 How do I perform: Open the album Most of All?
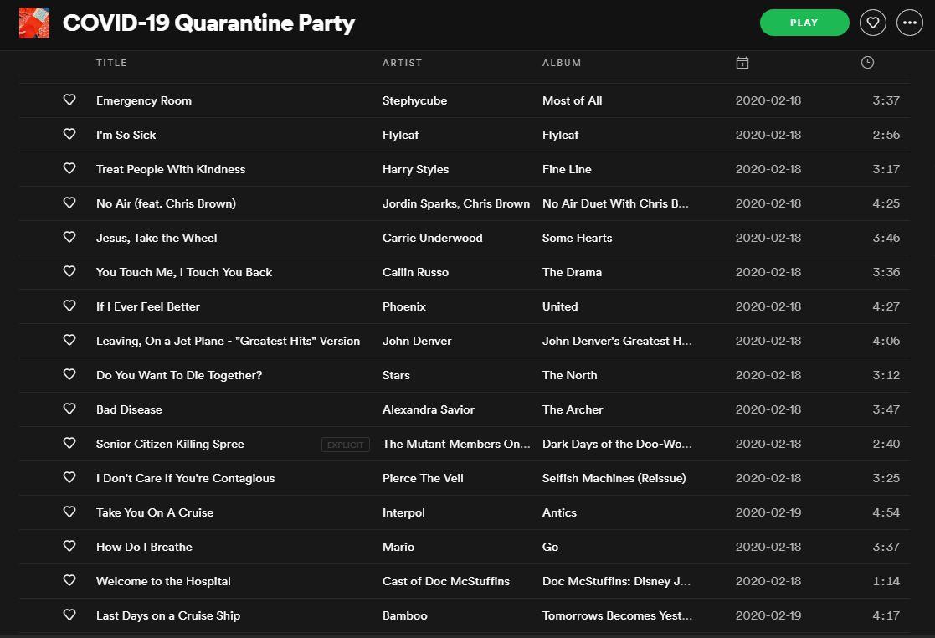point(572,100)
